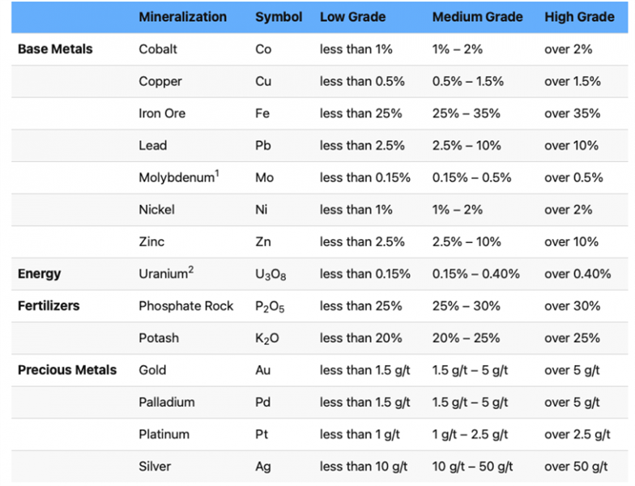Select the Symbol column header
This screenshot has height=486, width=635.
click(279, 17)
